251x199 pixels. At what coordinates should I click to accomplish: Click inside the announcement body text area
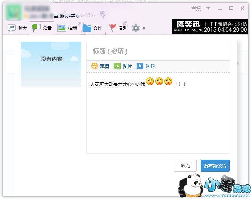[158, 113]
